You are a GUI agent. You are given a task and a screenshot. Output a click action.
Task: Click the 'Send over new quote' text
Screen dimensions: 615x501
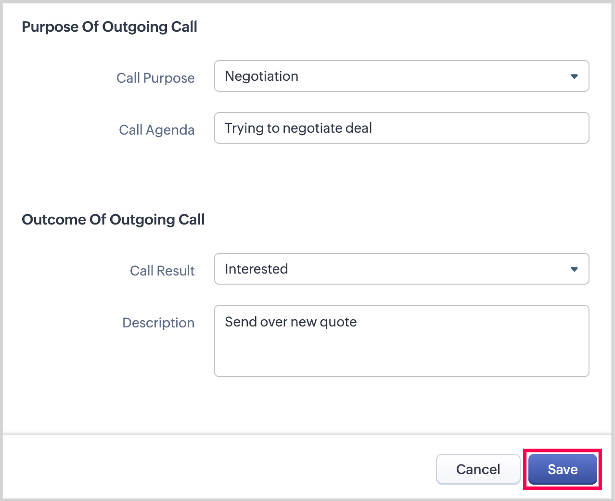click(x=291, y=322)
